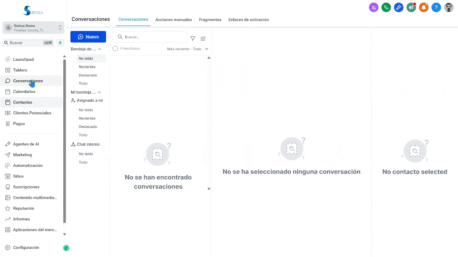The height and width of the screenshot is (257, 458).
Task: Select Destacado under Bandeja de
Action: [x=88, y=75]
